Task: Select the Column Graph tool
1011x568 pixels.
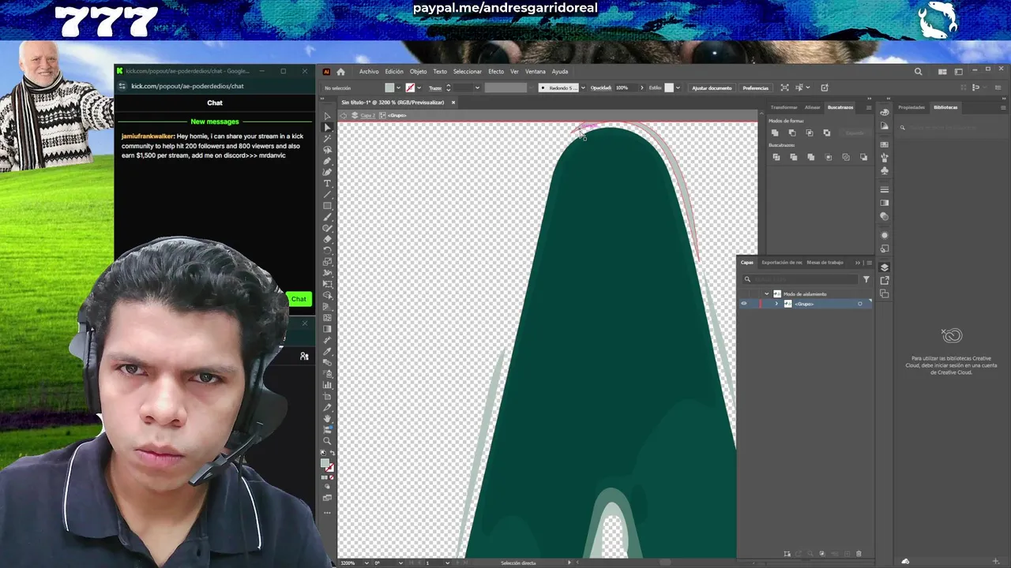Action: 328,385
